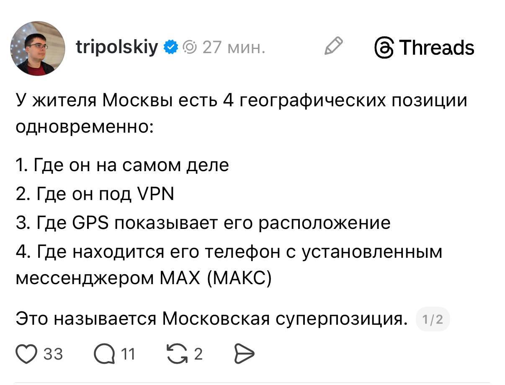This screenshot has height=385, width=505.
Task: Like the post using the heart icon
Action: 26,354
